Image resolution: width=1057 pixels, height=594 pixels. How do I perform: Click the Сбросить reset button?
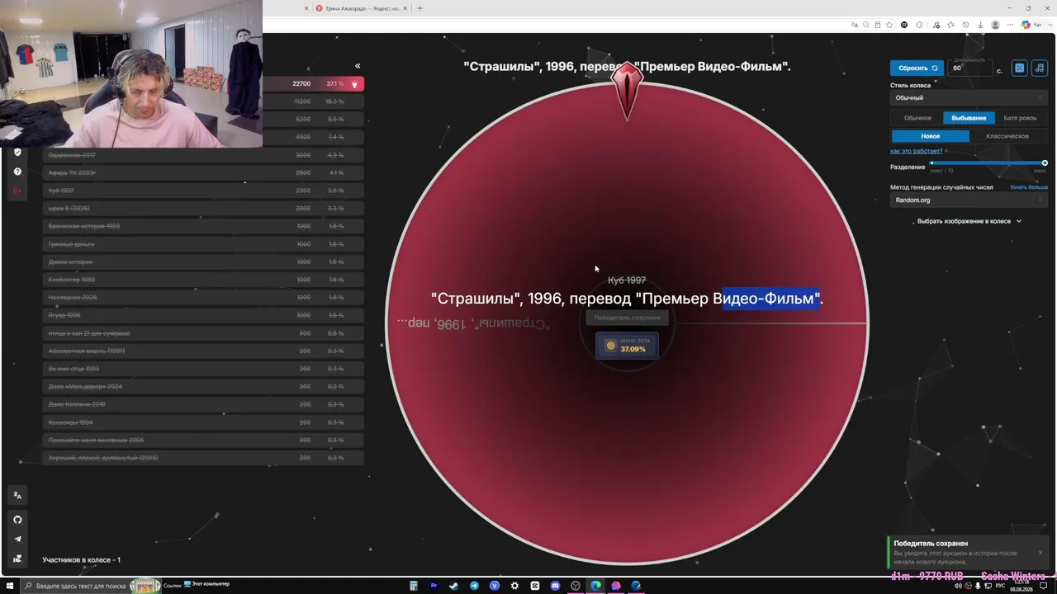[x=917, y=68]
